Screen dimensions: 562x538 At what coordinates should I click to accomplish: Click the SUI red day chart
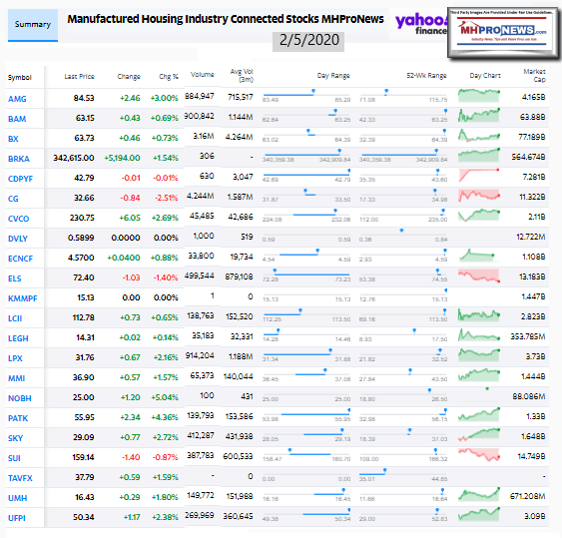(478, 454)
